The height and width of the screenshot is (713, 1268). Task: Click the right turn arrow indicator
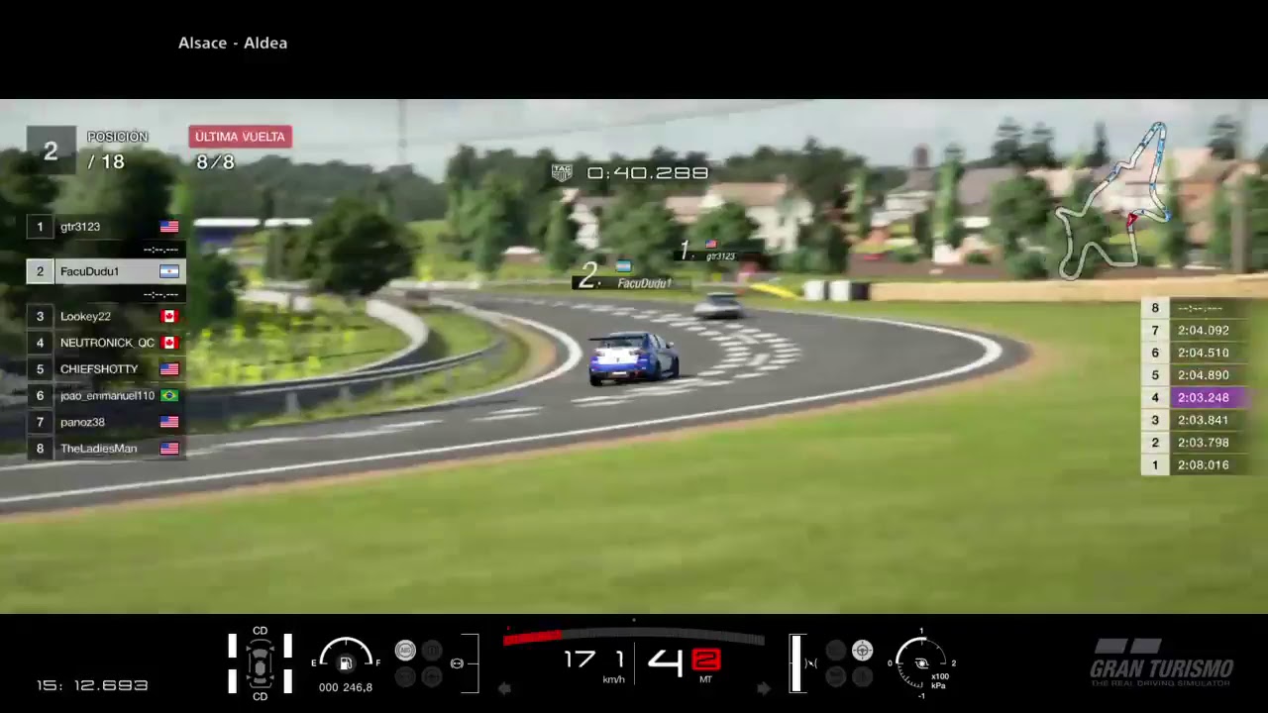[x=763, y=689]
